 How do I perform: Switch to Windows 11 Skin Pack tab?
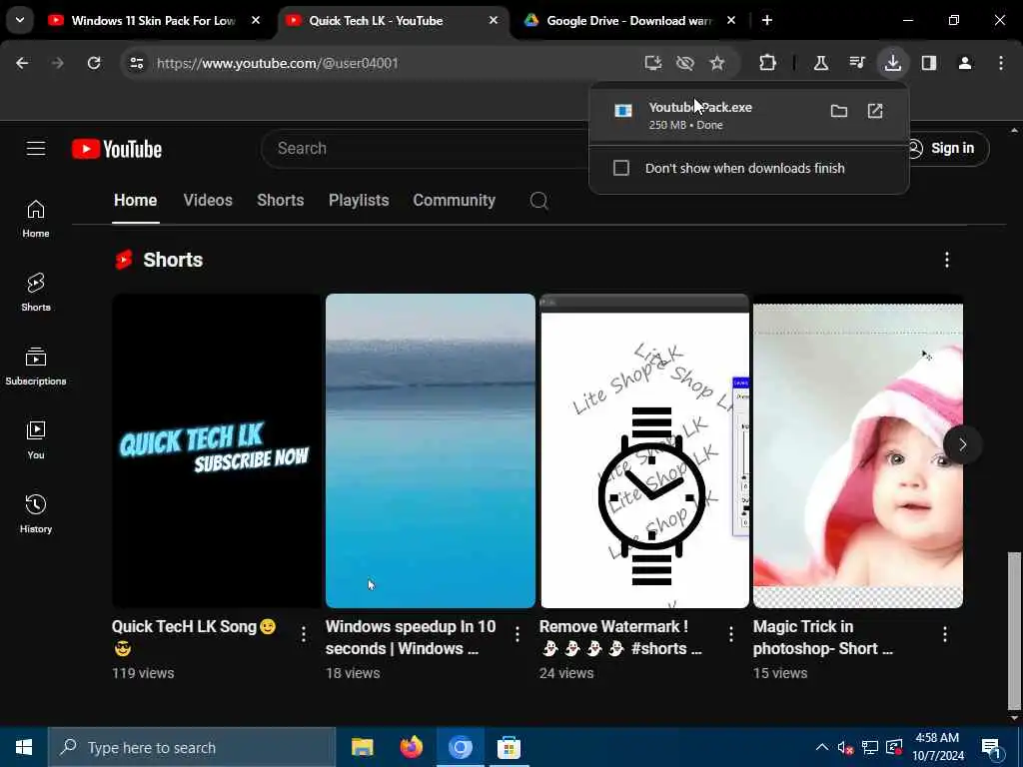click(x=155, y=21)
